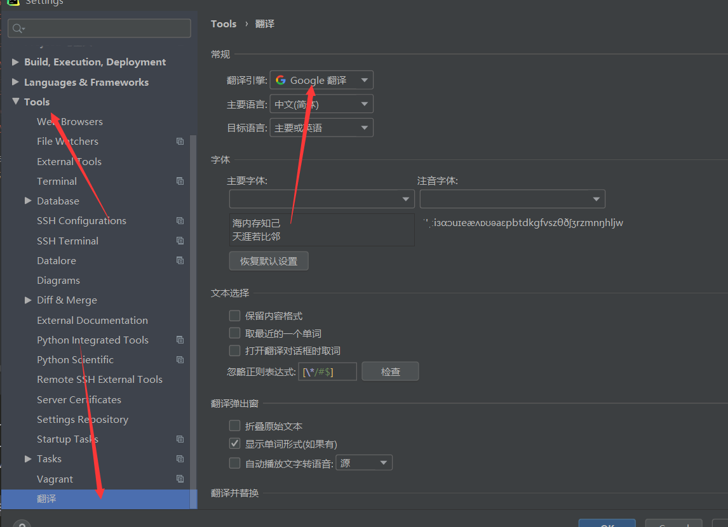Select Web Browsers settings page
The width and height of the screenshot is (728, 527).
(x=70, y=121)
